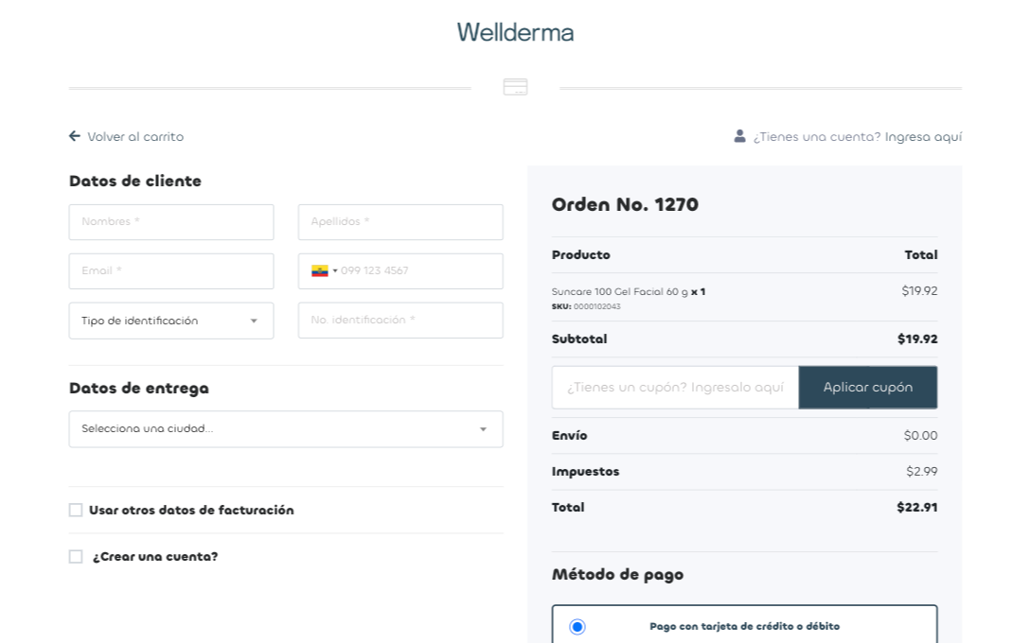Click the Método de pago heading

click(x=617, y=575)
